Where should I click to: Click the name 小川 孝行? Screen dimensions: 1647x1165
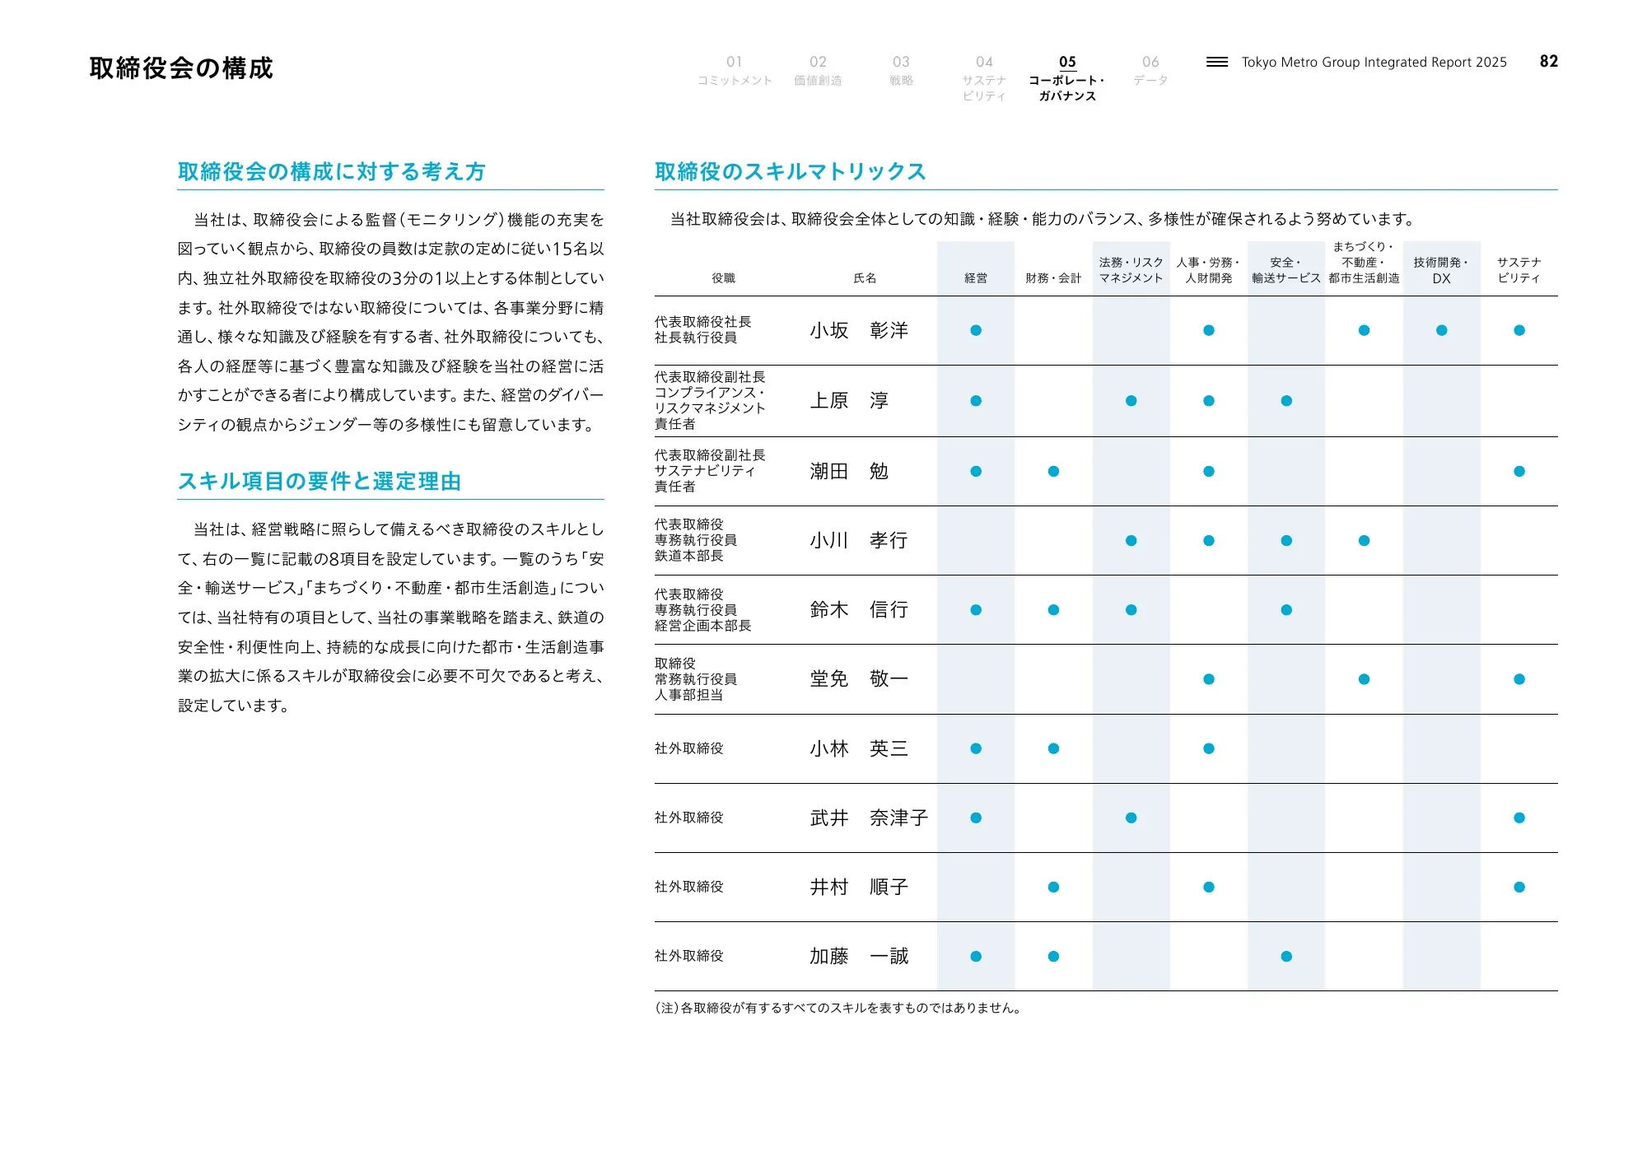tap(859, 540)
